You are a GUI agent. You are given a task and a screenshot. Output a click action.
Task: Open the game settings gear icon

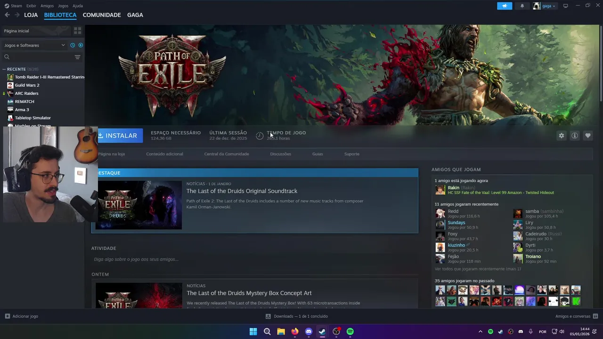coord(561,136)
